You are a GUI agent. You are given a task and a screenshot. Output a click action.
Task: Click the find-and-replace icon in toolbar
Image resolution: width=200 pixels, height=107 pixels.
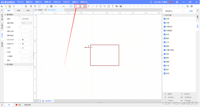[26, 6]
